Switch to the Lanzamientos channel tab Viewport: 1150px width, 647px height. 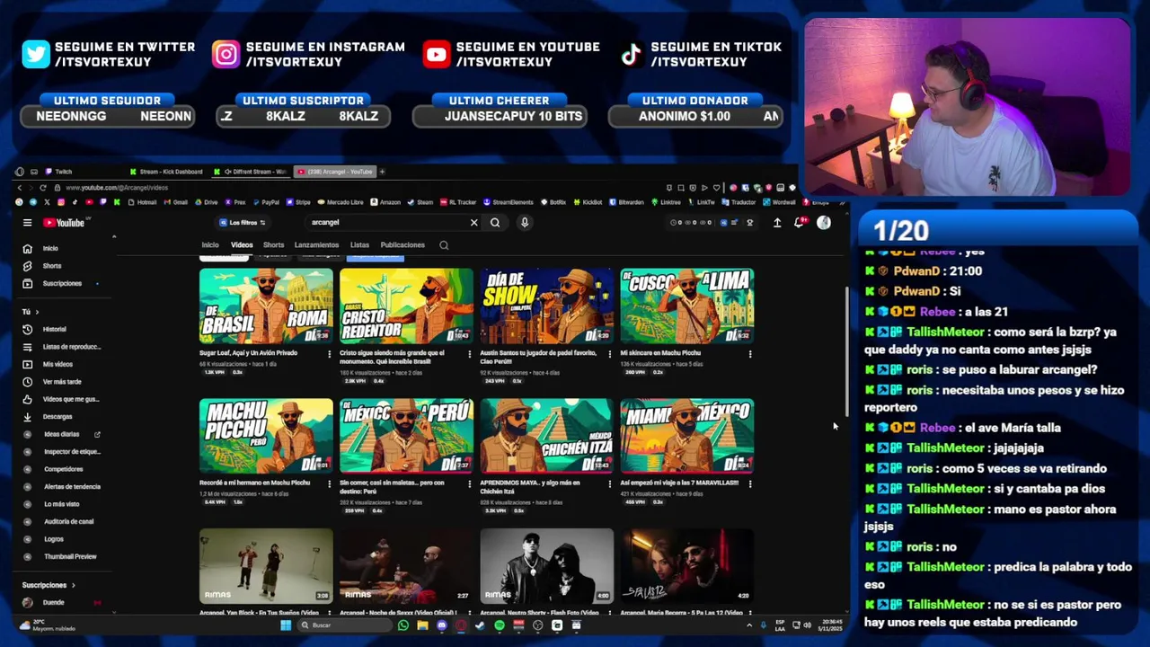pos(316,245)
